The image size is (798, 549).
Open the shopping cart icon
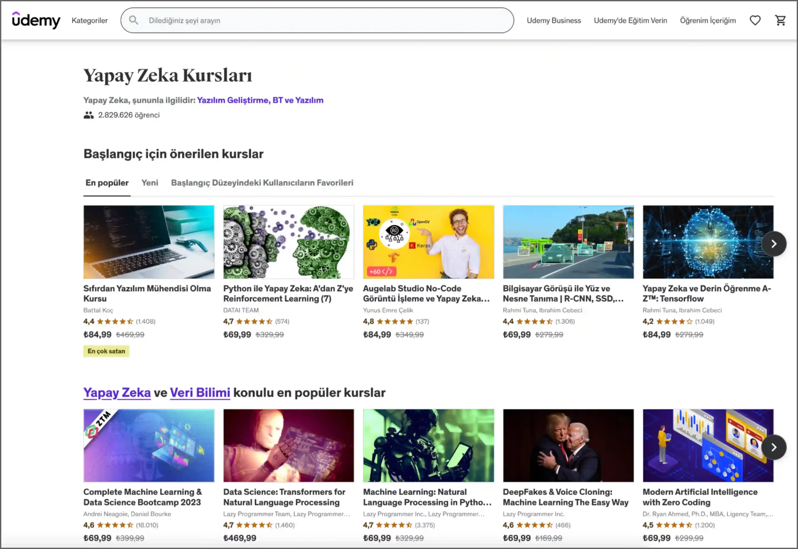(x=781, y=20)
